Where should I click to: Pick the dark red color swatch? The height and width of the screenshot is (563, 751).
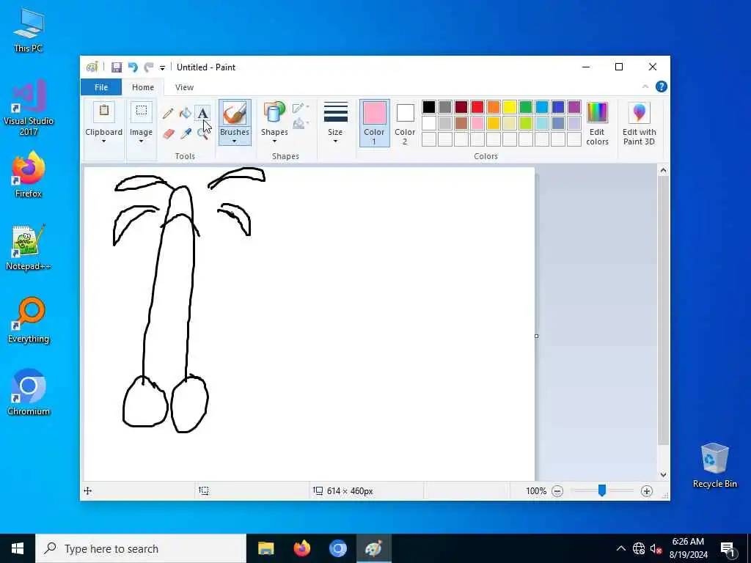461,107
